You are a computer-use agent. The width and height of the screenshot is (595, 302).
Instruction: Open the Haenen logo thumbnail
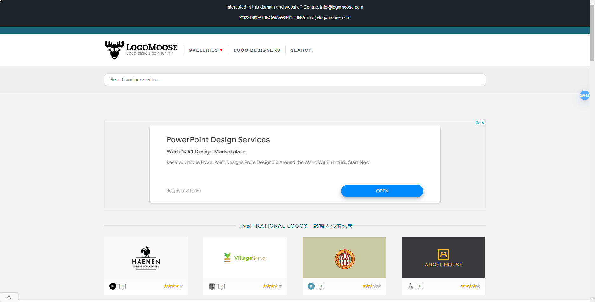[146, 258]
